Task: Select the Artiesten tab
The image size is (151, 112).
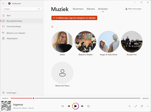Action: 103,9
